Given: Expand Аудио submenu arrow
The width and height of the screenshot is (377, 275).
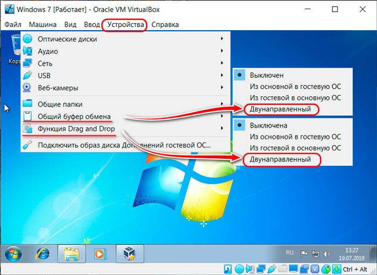Looking at the screenshot, I should 222,51.
